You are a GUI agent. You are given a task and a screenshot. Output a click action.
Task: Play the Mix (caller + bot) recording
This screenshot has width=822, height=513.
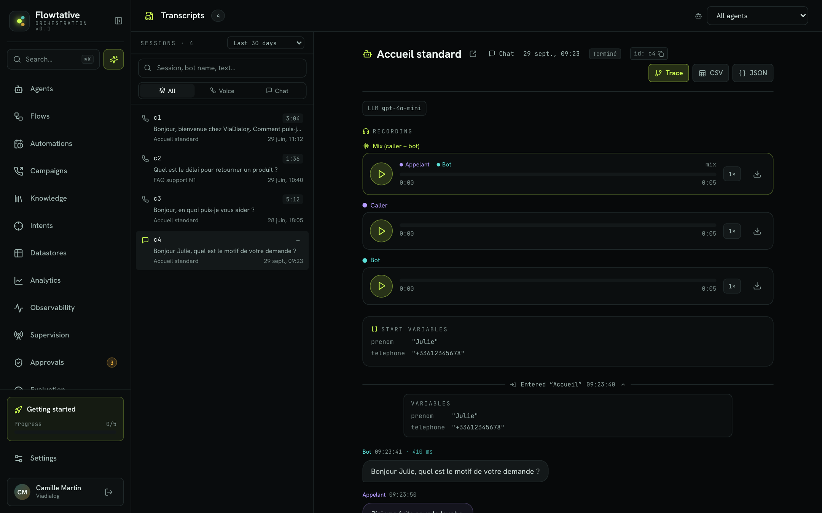[x=381, y=174]
